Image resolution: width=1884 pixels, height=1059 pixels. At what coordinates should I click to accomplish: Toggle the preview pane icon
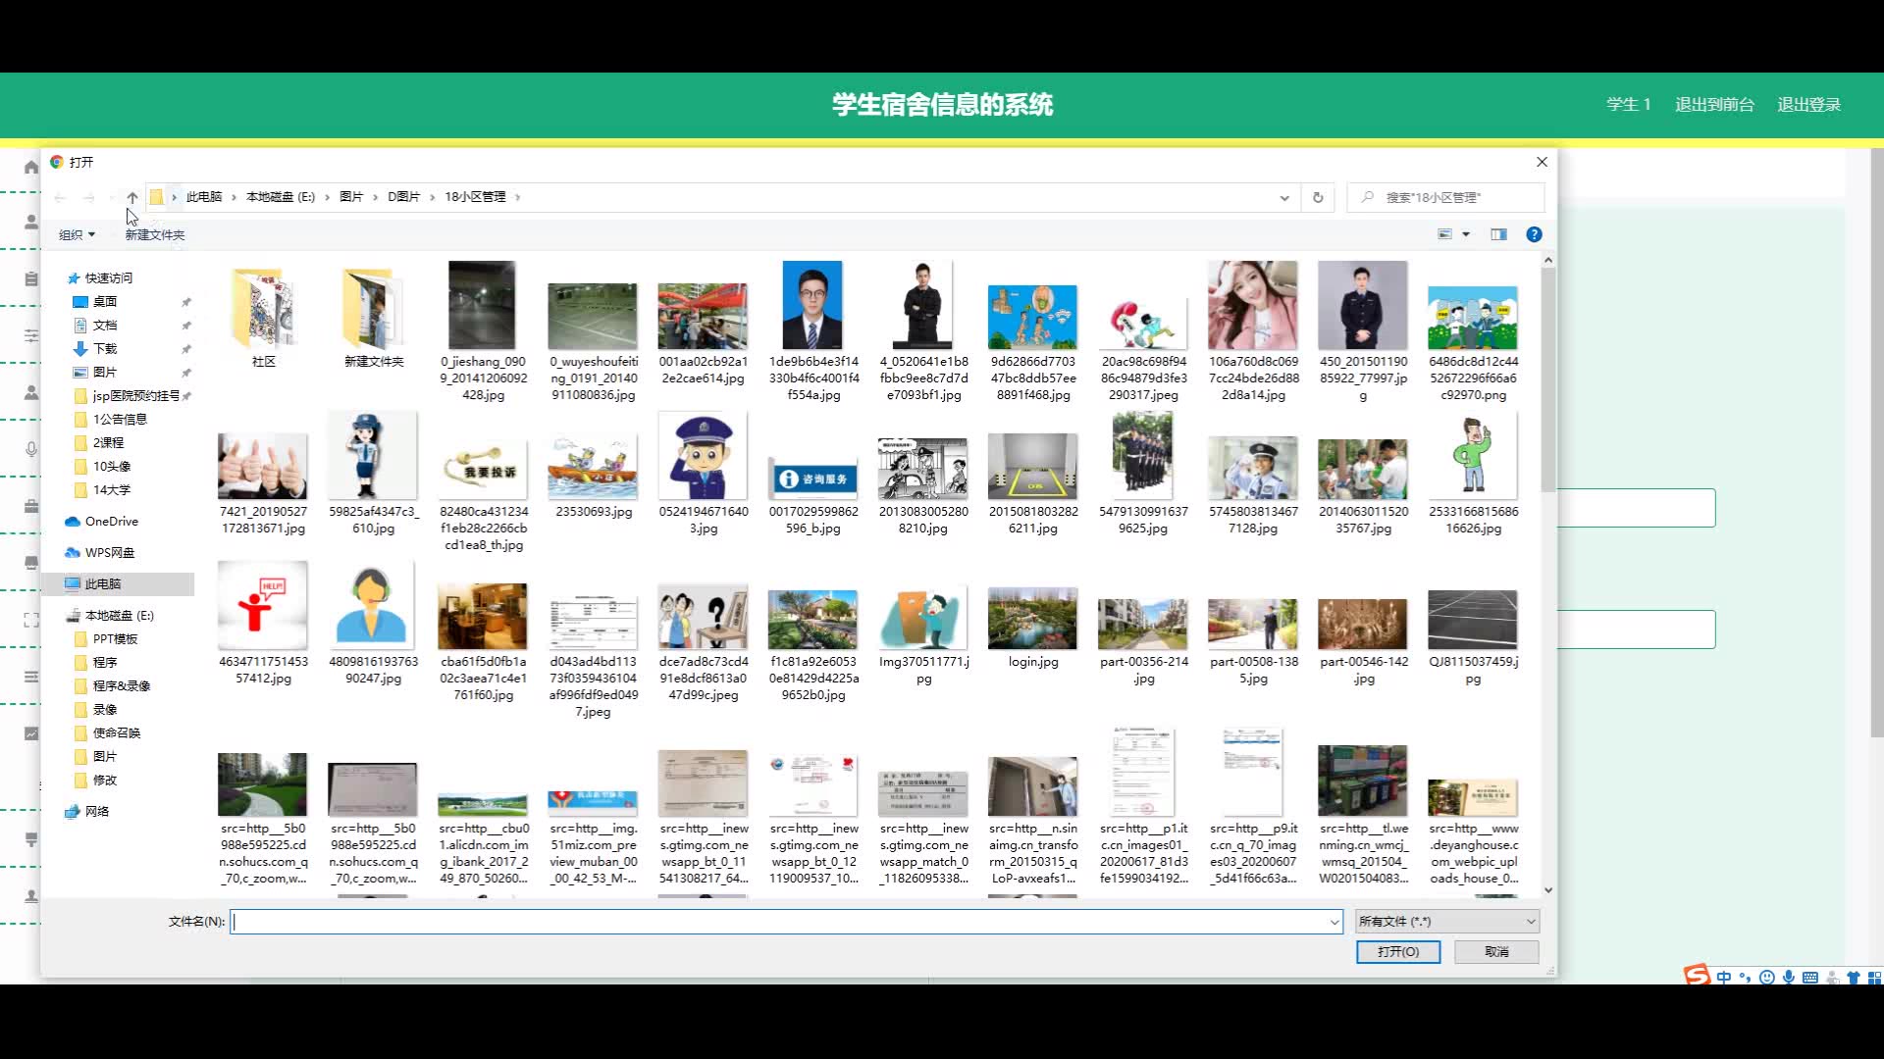[x=1498, y=234]
